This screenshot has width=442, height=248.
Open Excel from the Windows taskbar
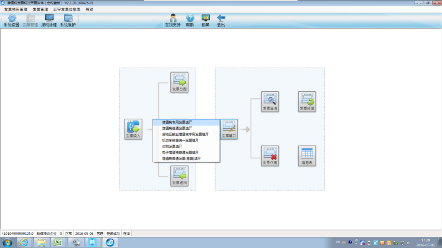[x=58, y=243]
